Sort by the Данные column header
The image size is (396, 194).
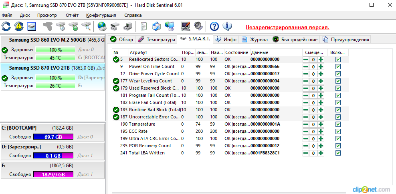coord(276,52)
